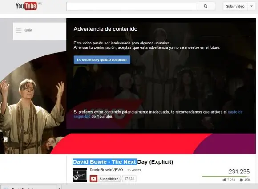Click the Subir vídeo button
The height and width of the screenshot is (189, 258).
coord(235,6)
